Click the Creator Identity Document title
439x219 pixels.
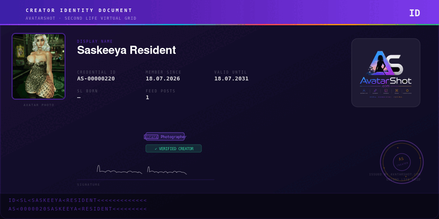79,10
